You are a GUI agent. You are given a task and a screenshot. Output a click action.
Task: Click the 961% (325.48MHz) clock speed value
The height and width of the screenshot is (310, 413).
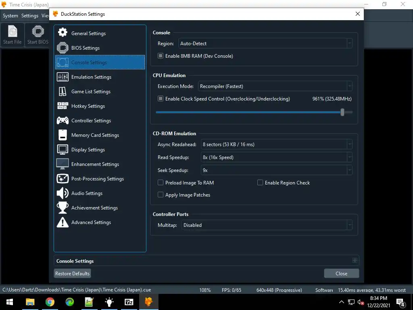click(332, 99)
